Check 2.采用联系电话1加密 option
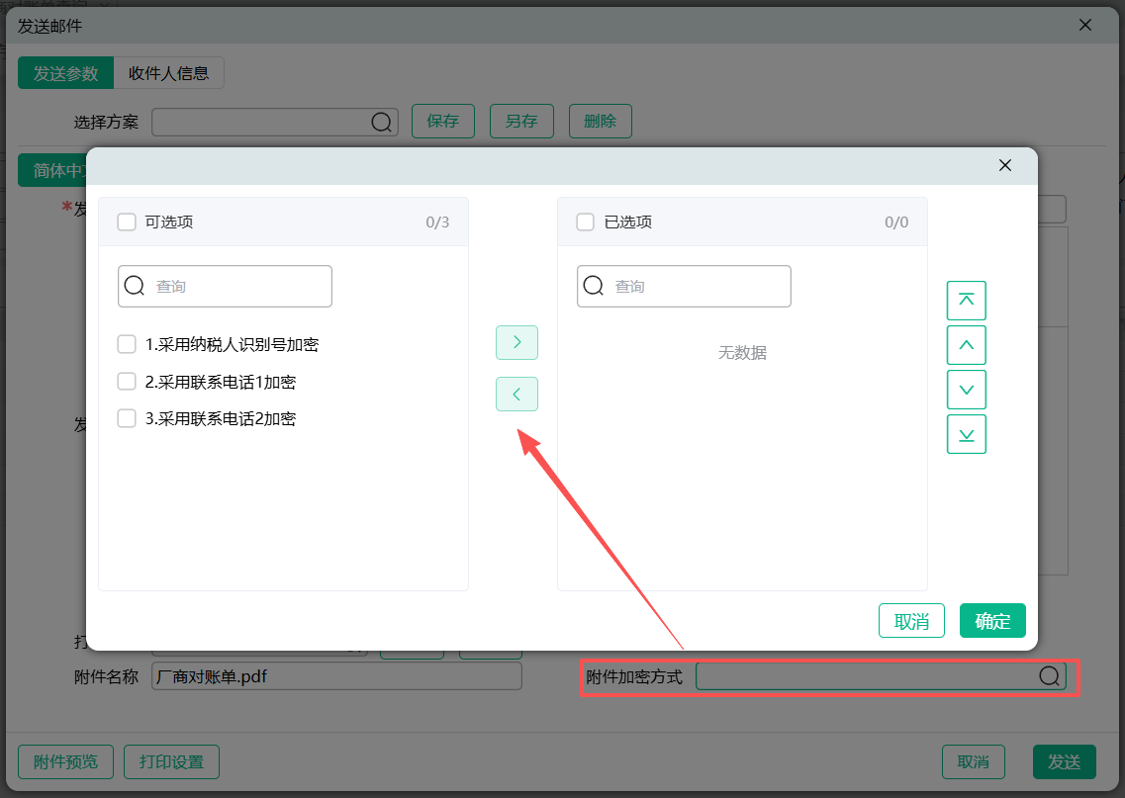 (127, 382)
